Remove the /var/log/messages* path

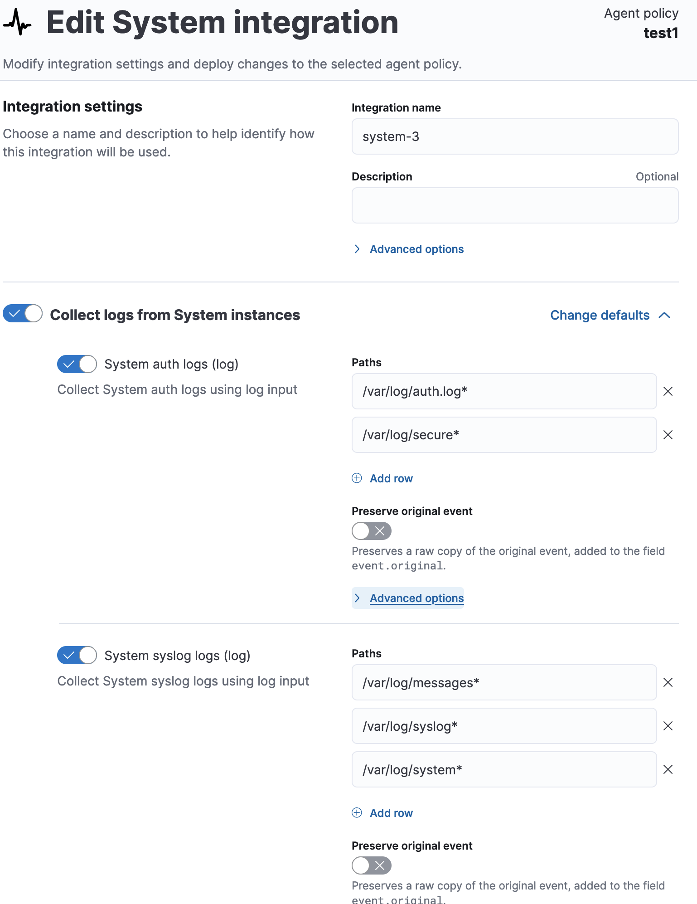[668, 682]
